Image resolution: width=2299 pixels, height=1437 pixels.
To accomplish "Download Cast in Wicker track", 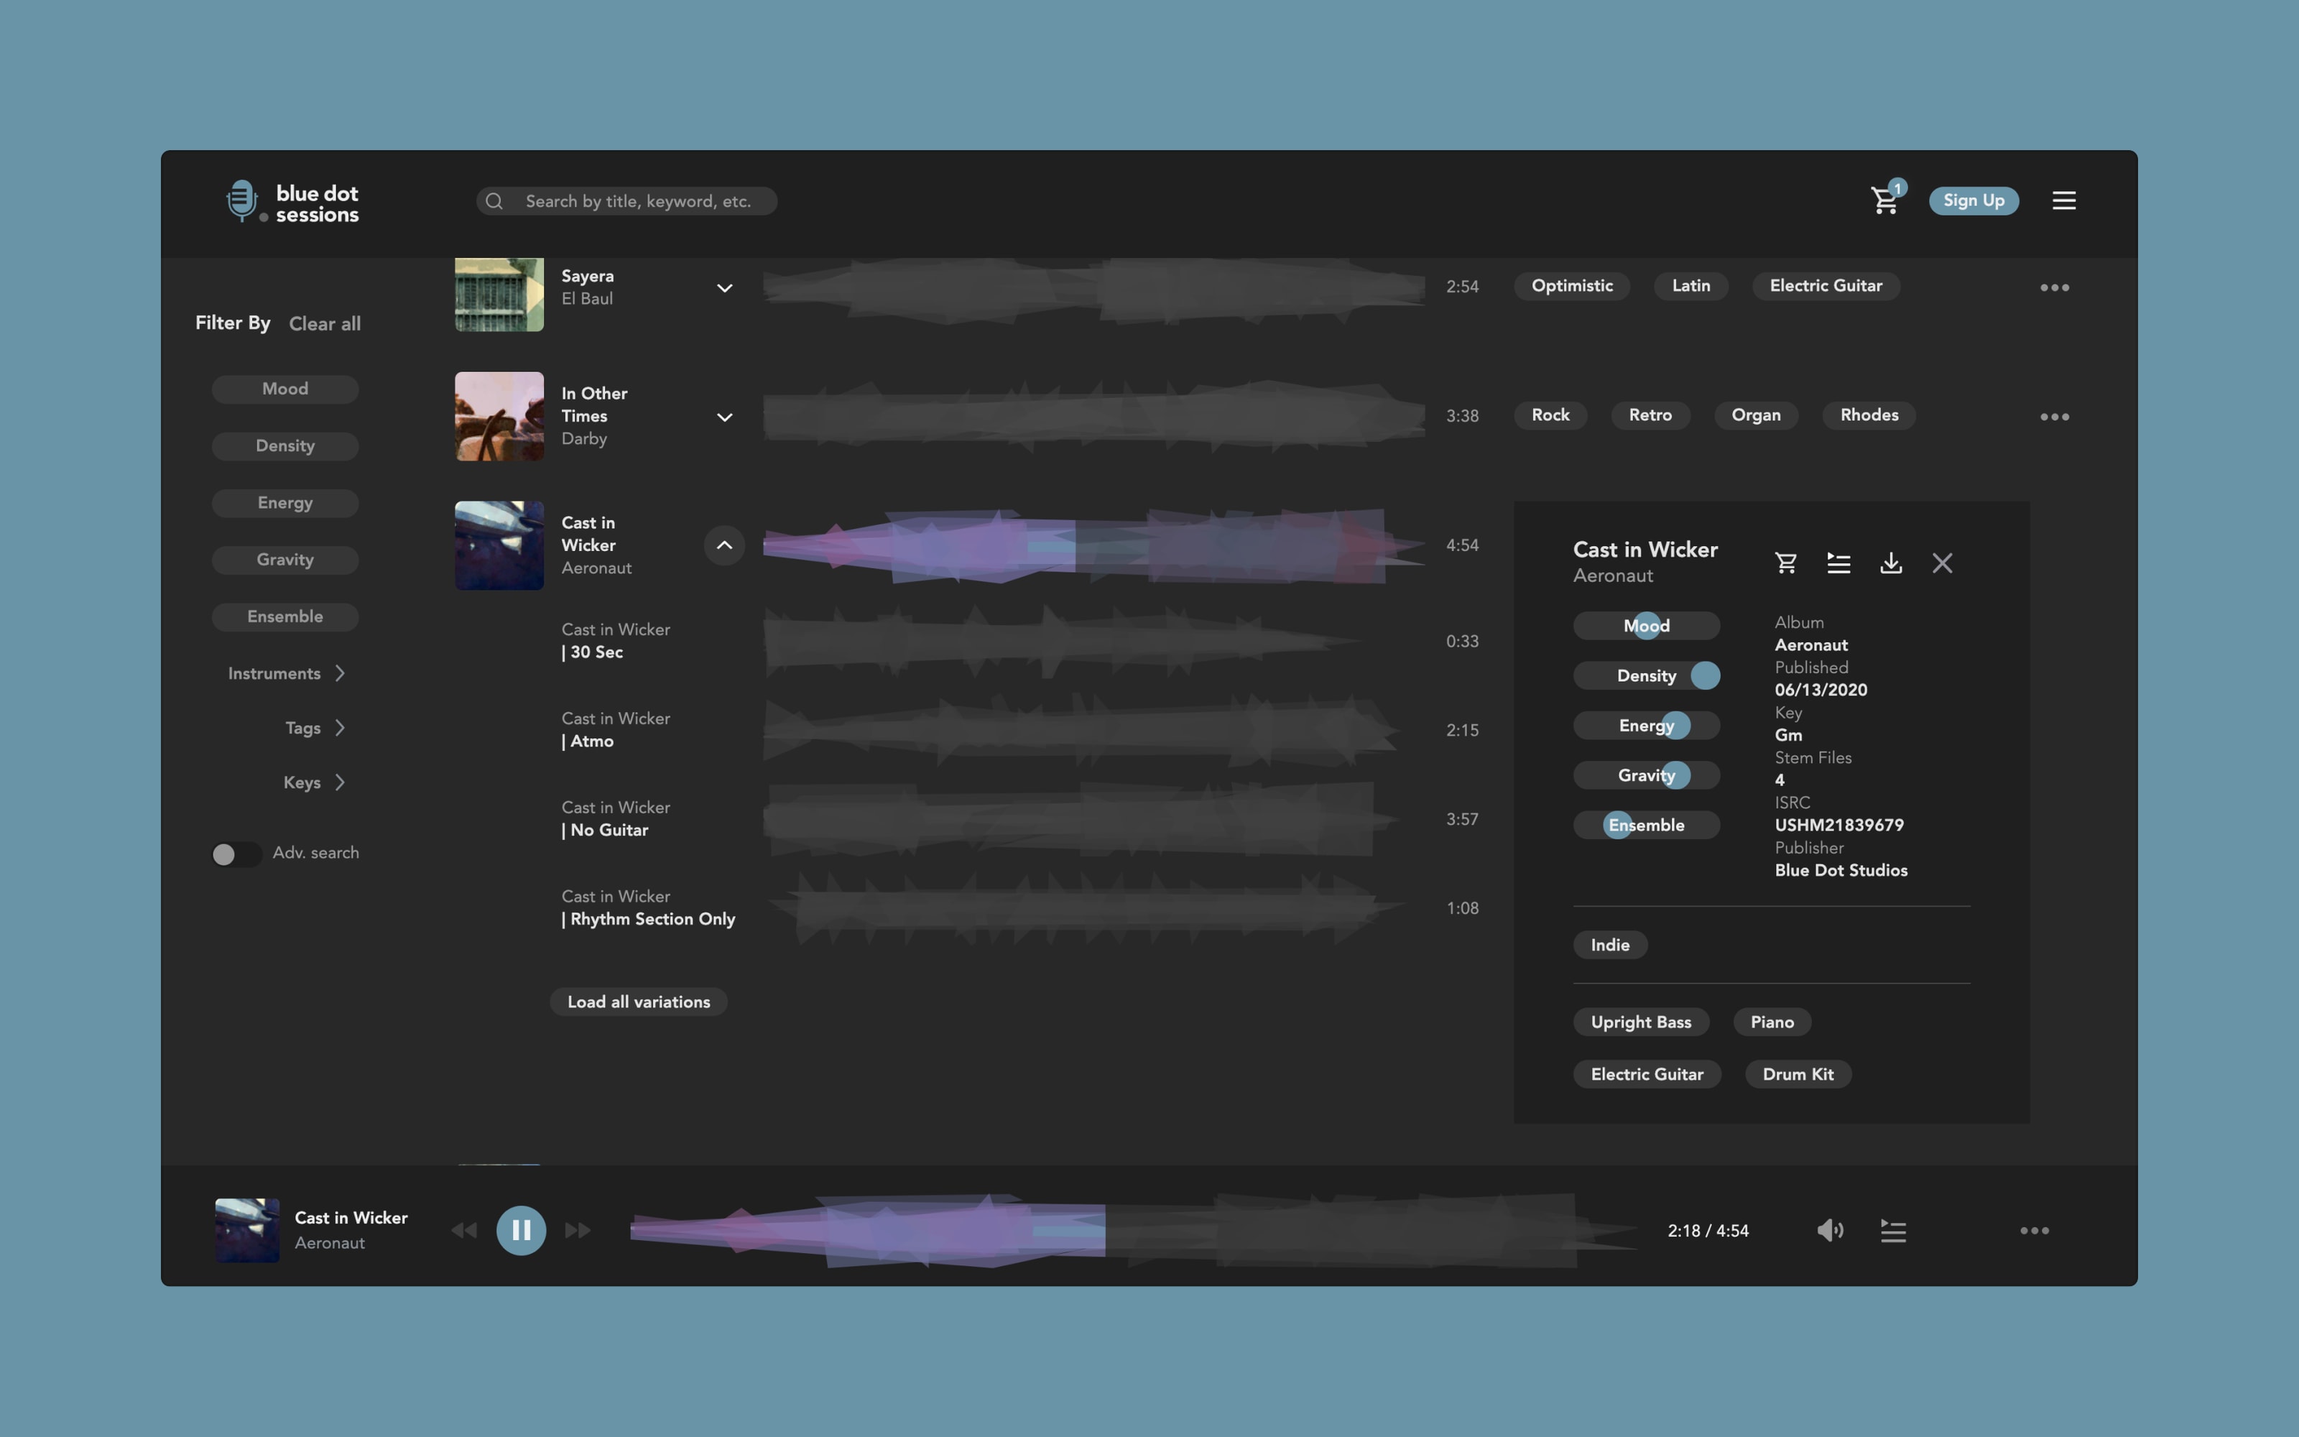I will tap(1890, 563).
